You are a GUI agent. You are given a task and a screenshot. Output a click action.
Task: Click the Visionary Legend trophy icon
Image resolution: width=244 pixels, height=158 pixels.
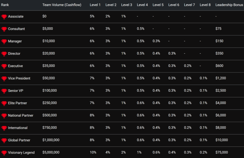pyautogui.click(x=4, y=153)
